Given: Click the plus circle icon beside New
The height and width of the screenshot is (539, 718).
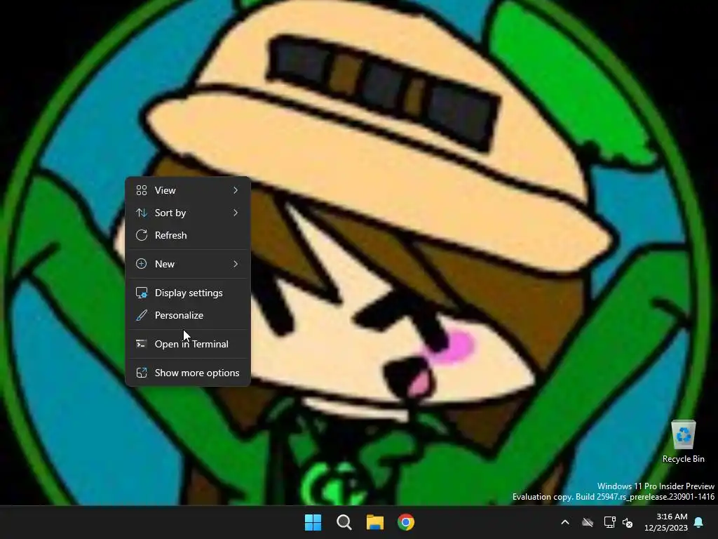Looking at the screenshot, I should pyautogui.click(x=142, y=264).
